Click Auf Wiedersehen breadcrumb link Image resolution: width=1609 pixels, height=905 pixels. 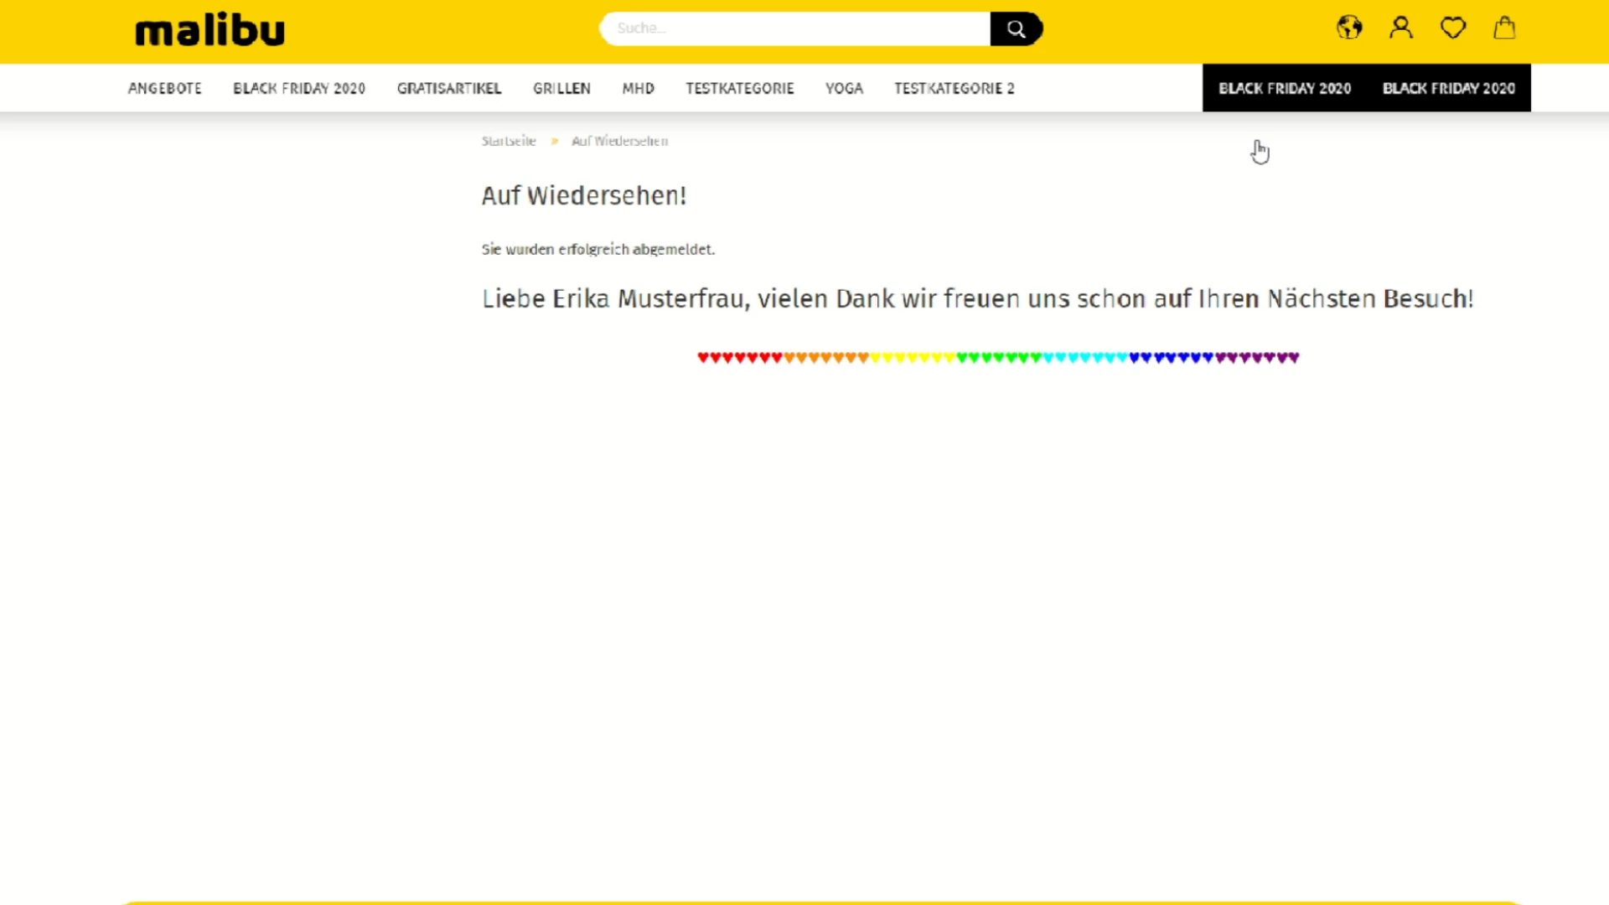coord(620,141)
